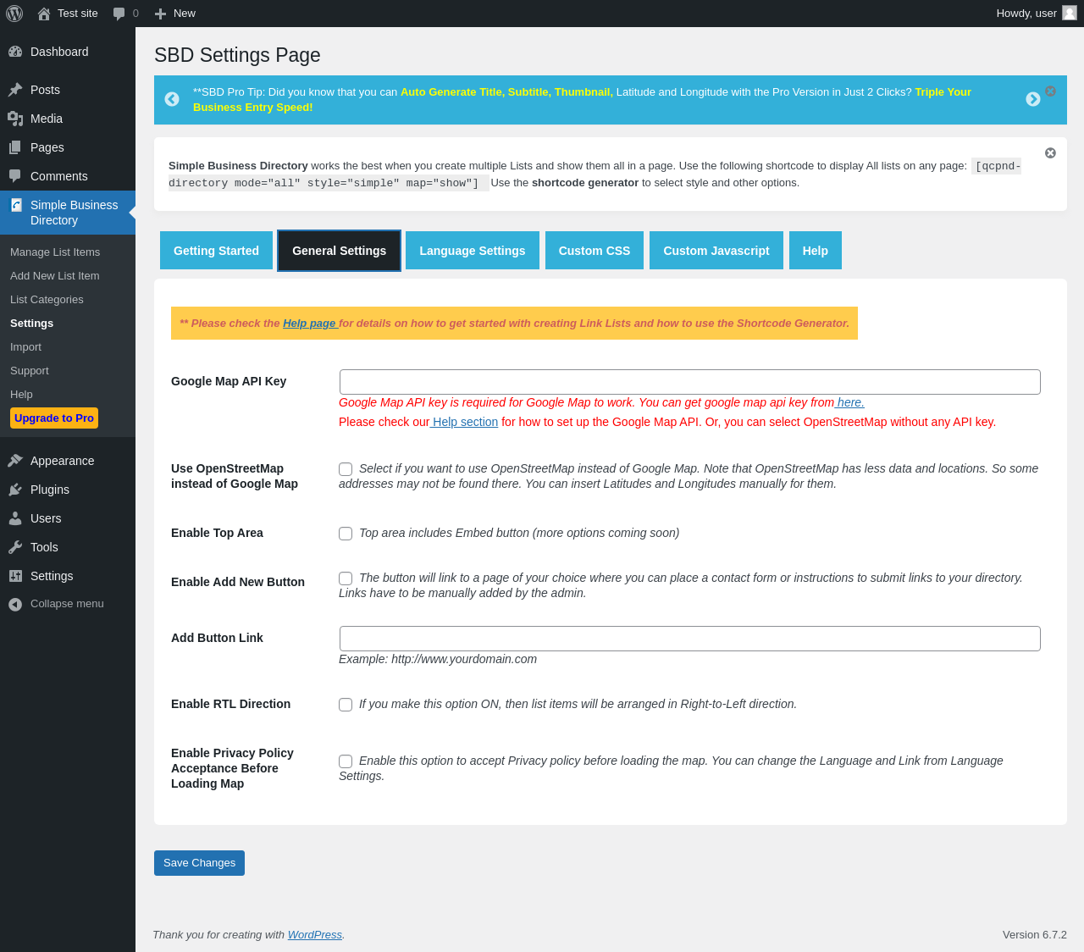Dismiss the shortcode information notice
The width and height of the screenshot is (1084, 952).
(1050, 153)
